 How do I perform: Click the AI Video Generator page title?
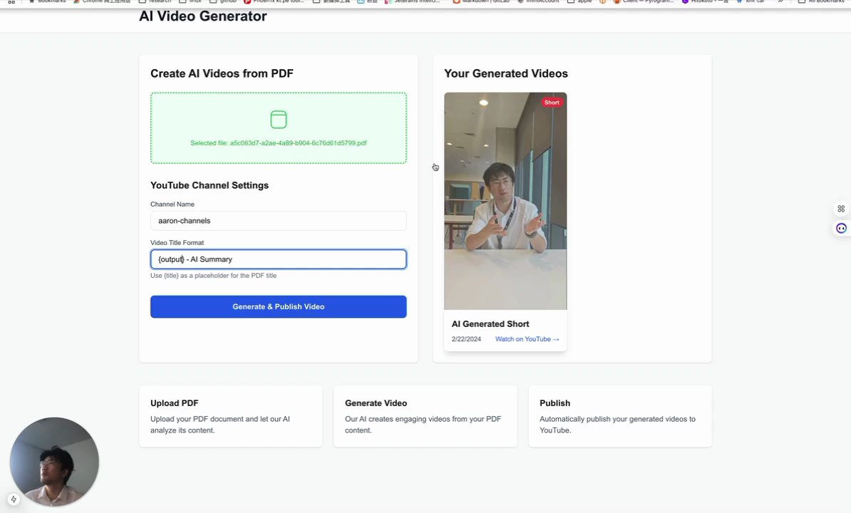tap(203, 16)
